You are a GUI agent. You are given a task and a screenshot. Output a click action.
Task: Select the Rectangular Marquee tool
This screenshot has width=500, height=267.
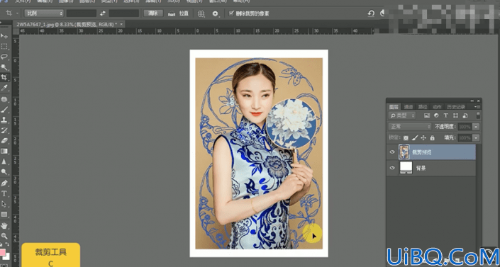4,47
